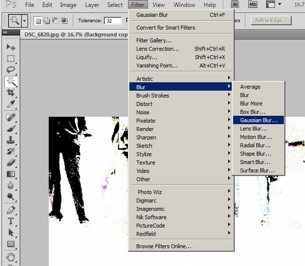
Task: Select the Eyedropper tool
Action: point(11,104)
